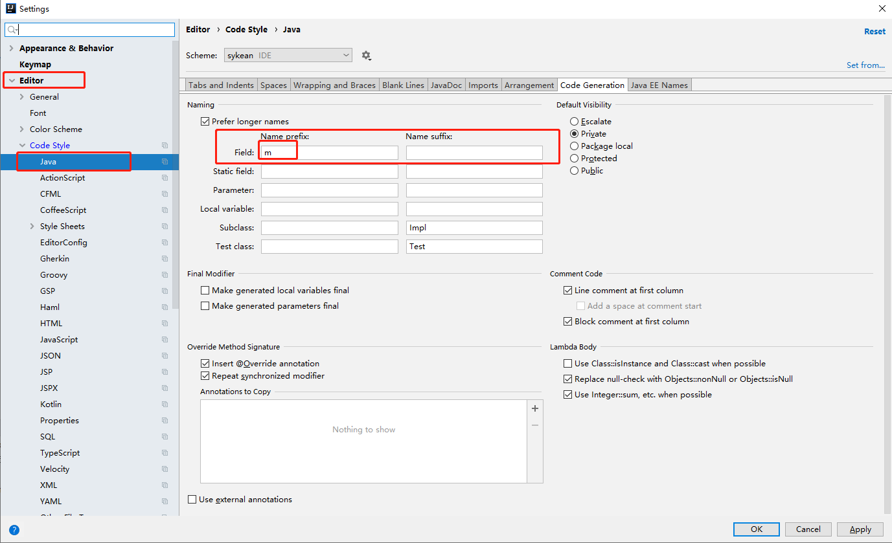Click the Set from... link
This screenshot has height=543, width=892.
[865, 65]
